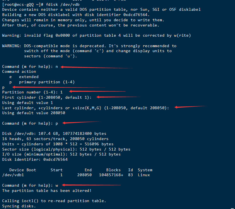Click the "Units = cylinders of 1008 * 512" line

pyautogui.click(x=58, y=144)
